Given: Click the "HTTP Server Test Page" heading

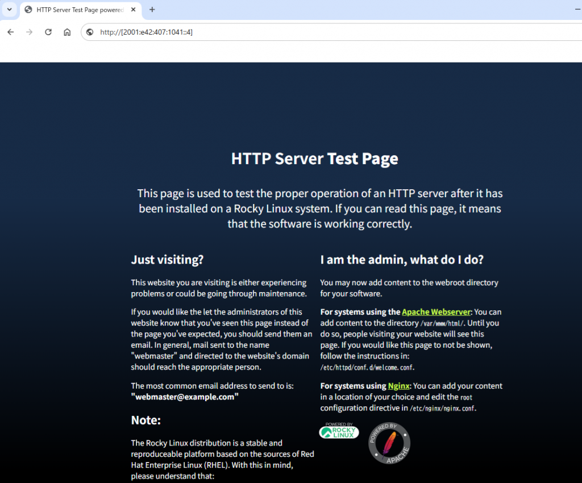Looking at the screenshot, I should coord(315,159).
